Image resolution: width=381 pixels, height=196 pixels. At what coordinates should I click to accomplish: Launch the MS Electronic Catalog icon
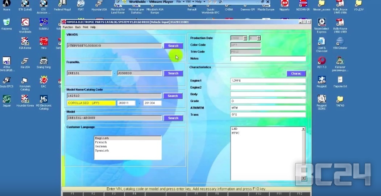(x=44, y=99)
